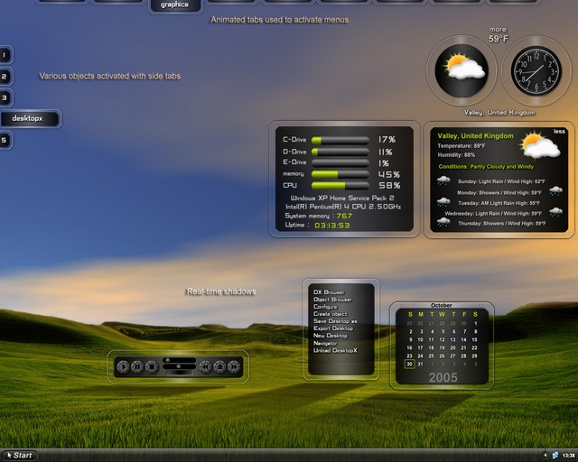Screen dimensions: 578x462
Task: Pause playback in the media player widget
Action: click(x=137, y=366)
